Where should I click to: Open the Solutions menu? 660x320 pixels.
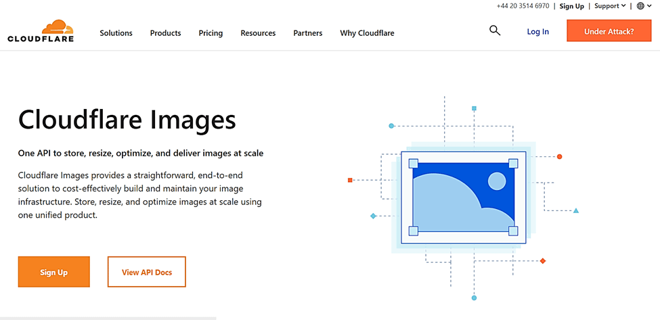point(116,32)
